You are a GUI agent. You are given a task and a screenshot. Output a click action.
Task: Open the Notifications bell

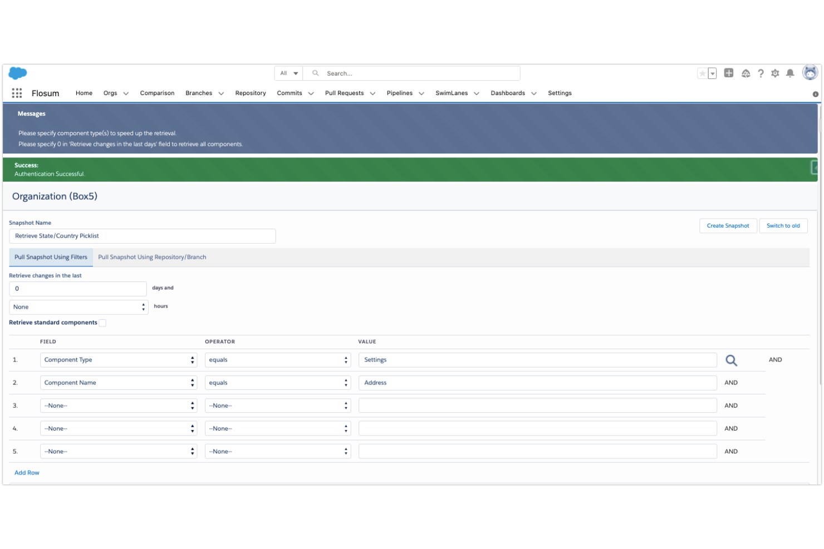[789, 73]
